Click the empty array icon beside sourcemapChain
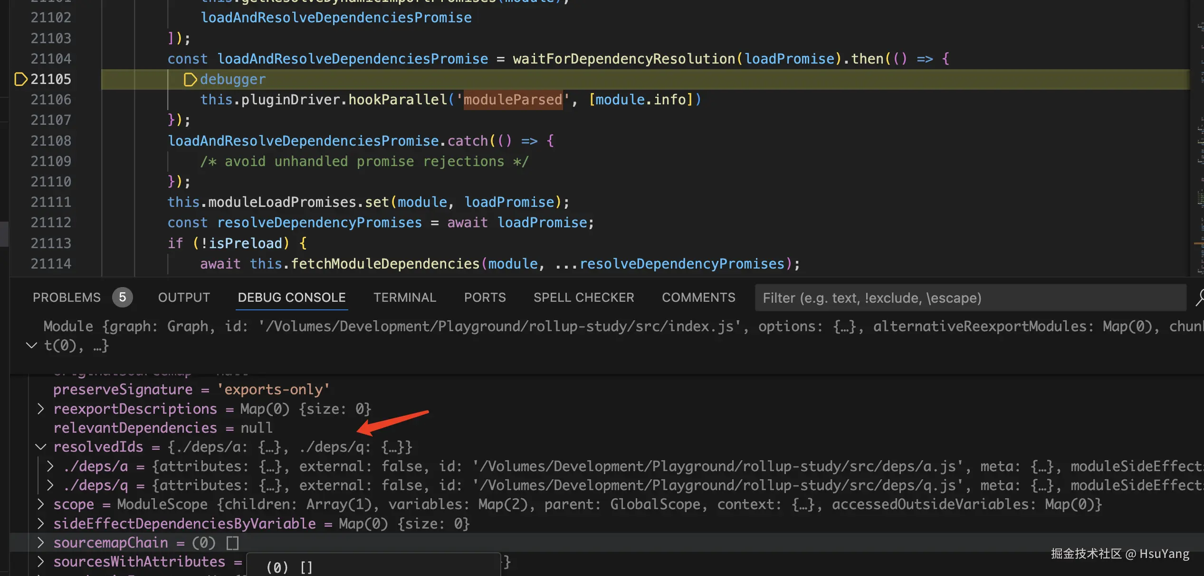The width and height of the screenshot is (1204, 576). tap(232, 543)
